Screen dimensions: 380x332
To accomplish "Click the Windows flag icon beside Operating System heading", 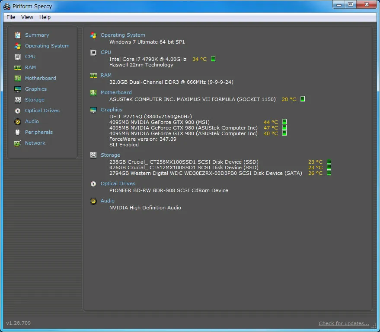I will point(93,35).
